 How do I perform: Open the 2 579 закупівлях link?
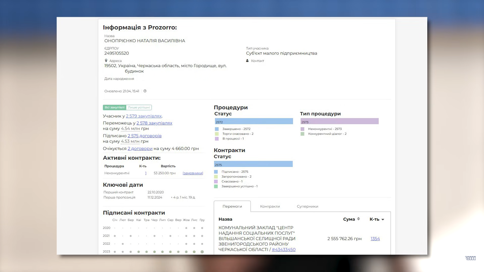point(144,116)
